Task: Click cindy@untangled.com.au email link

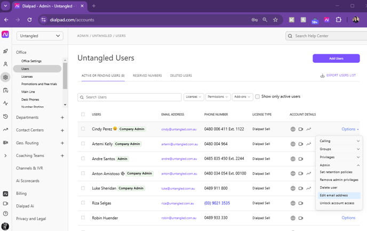Action: (179, 129)
